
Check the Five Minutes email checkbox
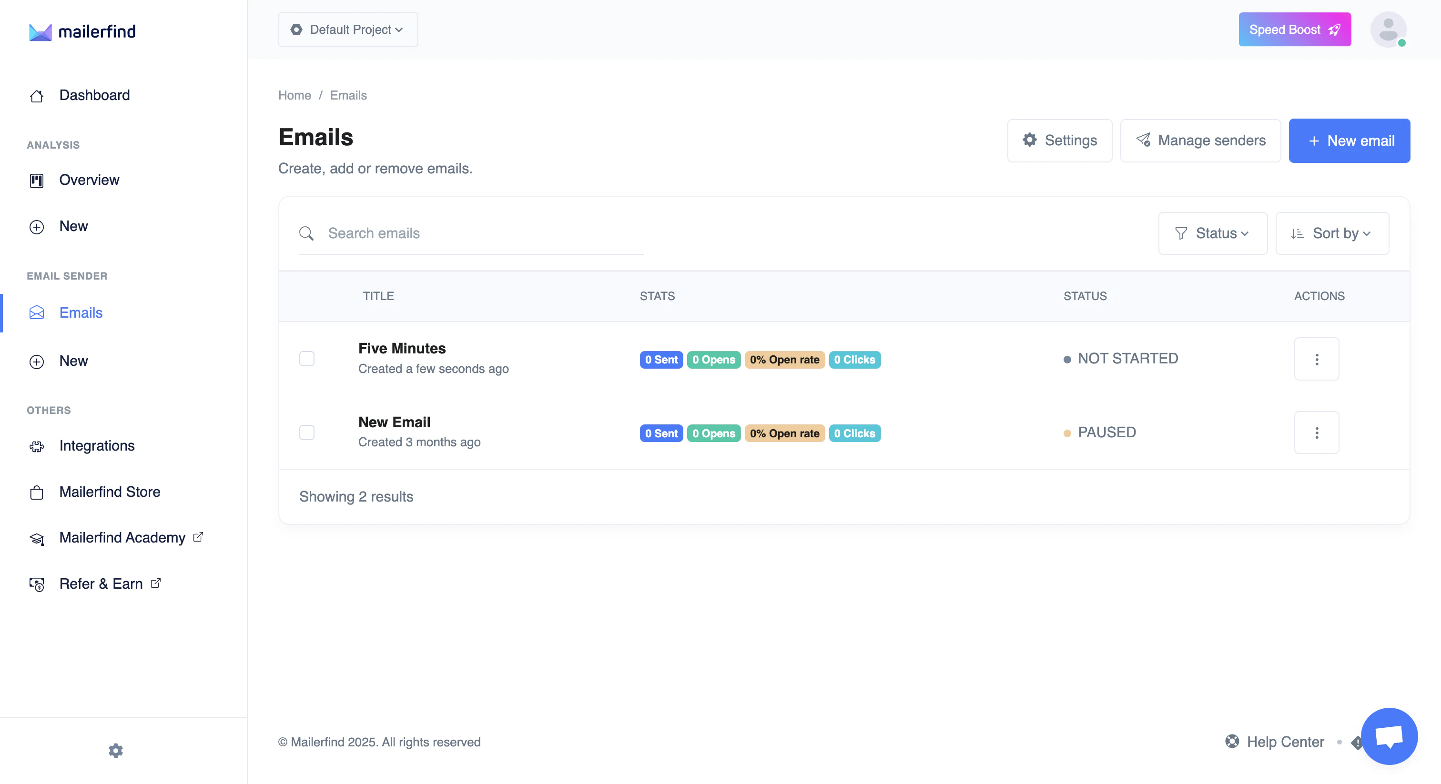306,359
